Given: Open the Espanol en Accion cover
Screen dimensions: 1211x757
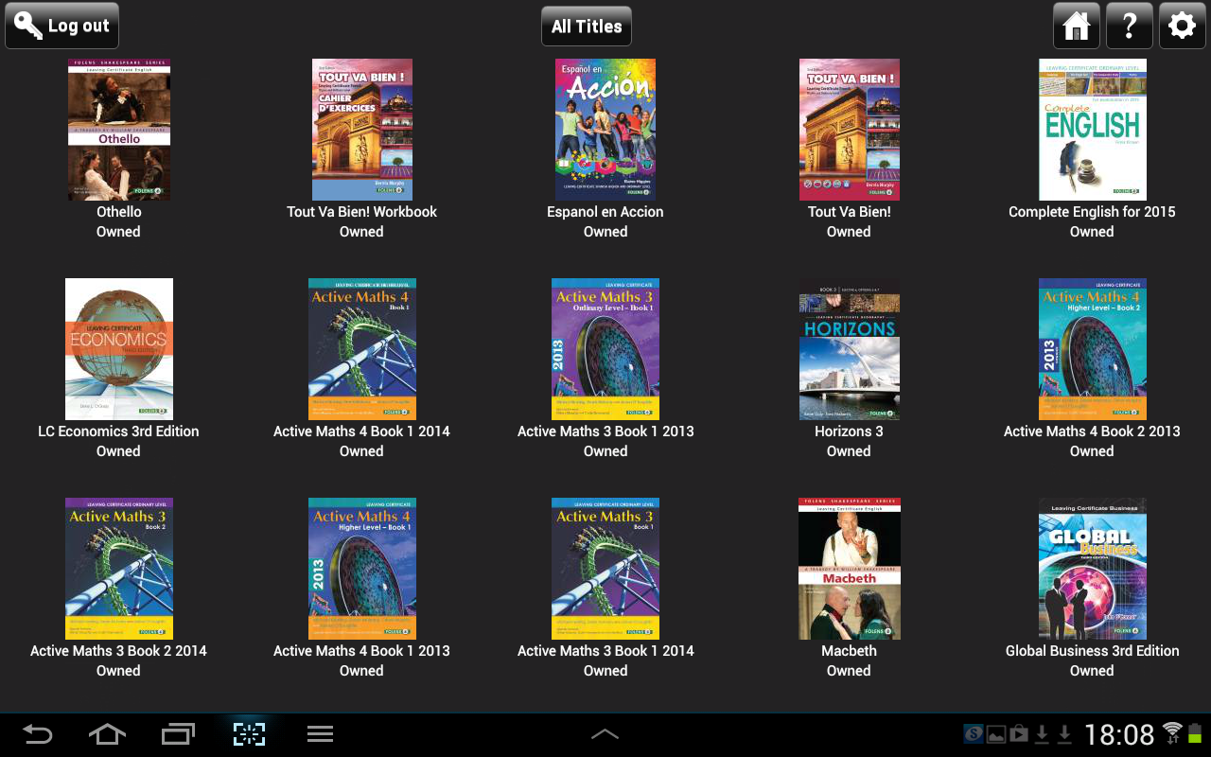Looking at the screenshot, I should tap(605, 130).
